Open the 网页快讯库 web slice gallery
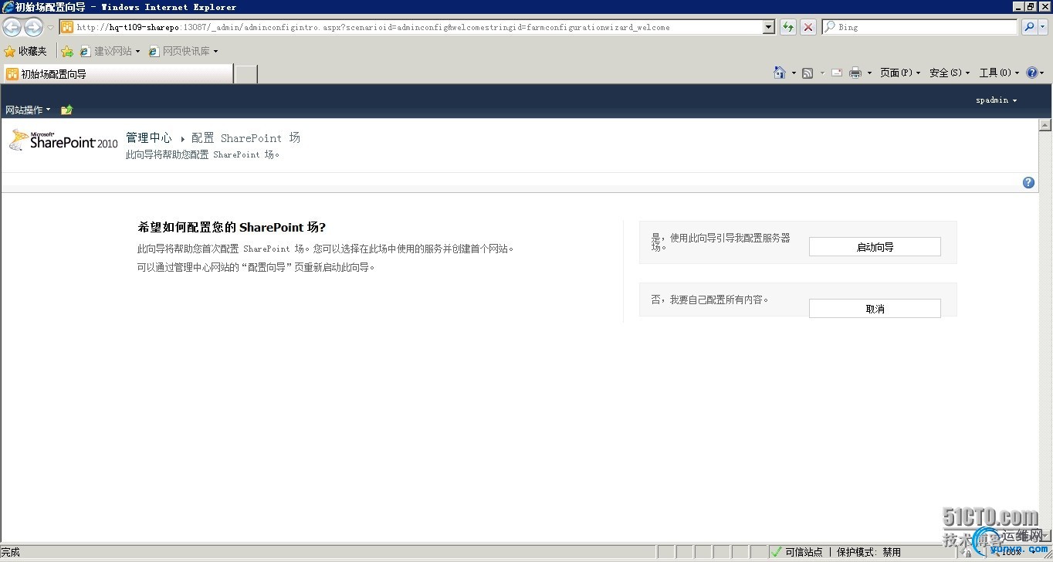 pyautogui.click(x=184, y=51)
